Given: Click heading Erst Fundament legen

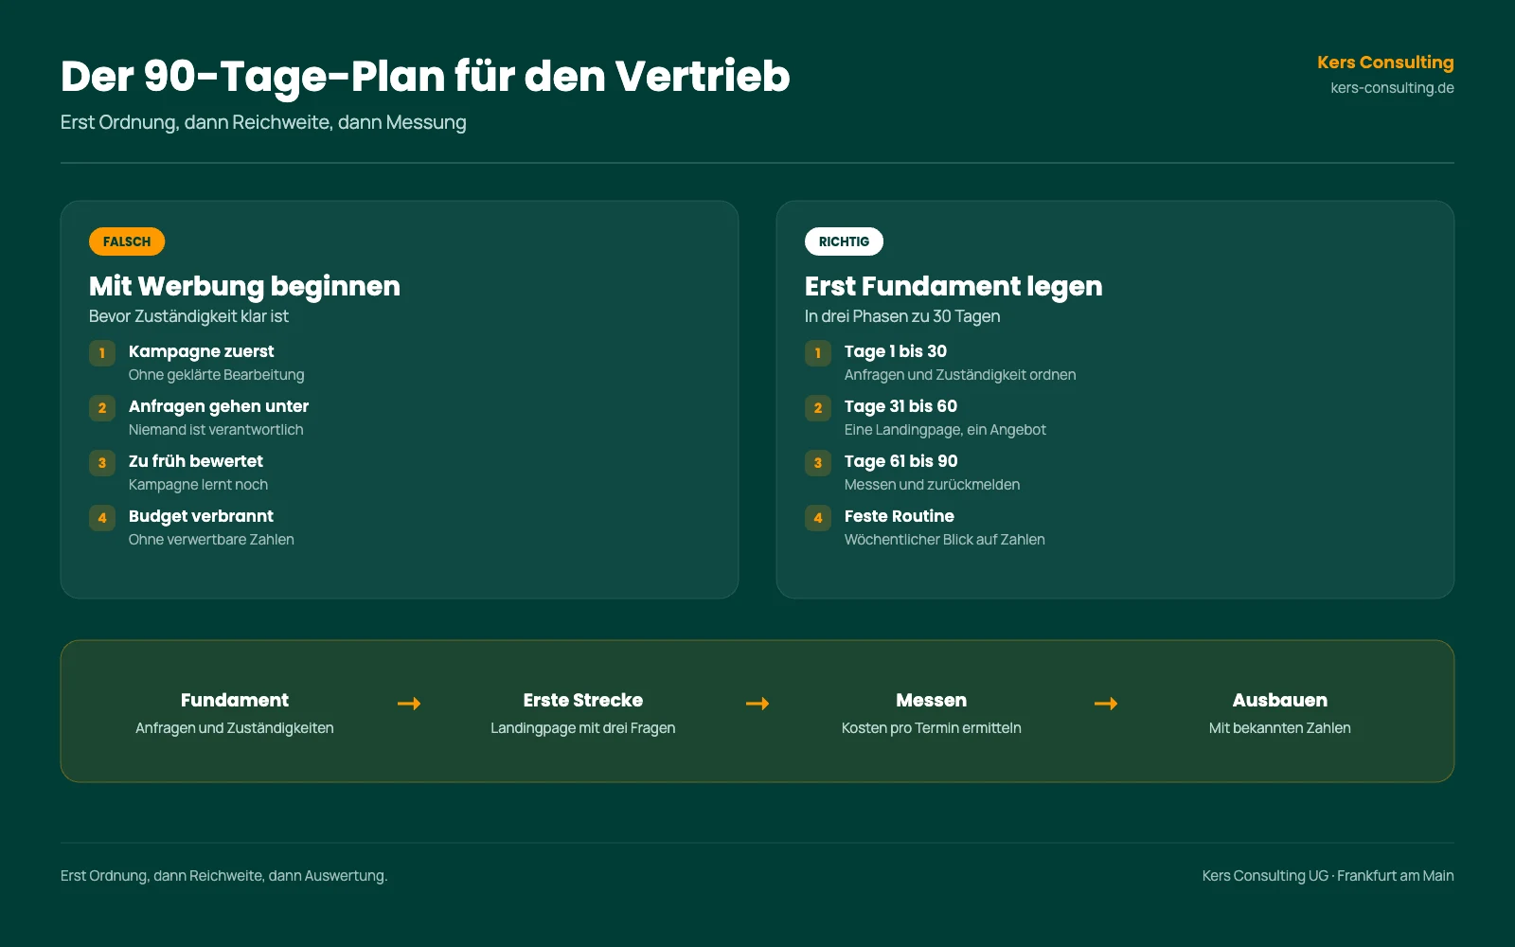Looking at the screenshot, I should [954, 286].
